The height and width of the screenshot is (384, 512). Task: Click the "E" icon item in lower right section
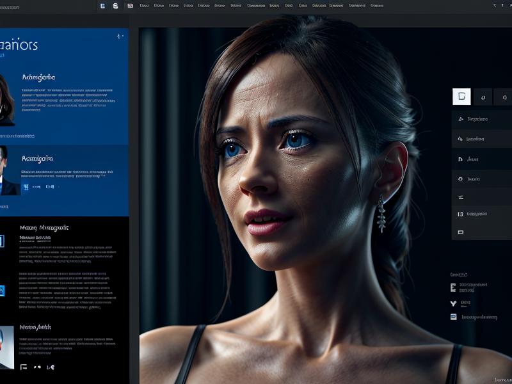(454, 288)
